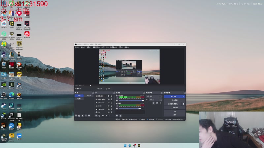Add a new scene with the plus icon in the 场景 panel
The image size is (264, 148).
click(x=76, y=116)
